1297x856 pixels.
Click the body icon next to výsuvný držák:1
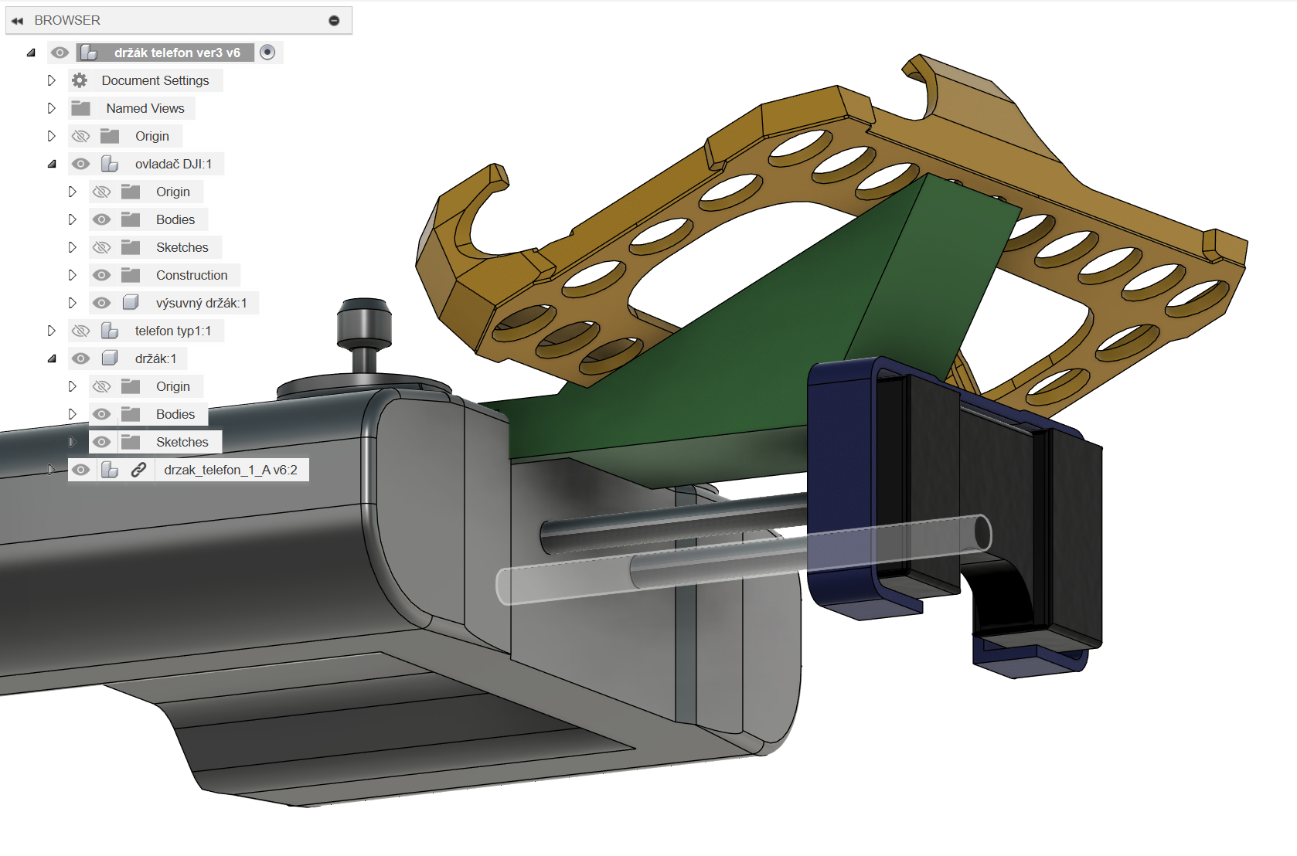tap(131, 303)
